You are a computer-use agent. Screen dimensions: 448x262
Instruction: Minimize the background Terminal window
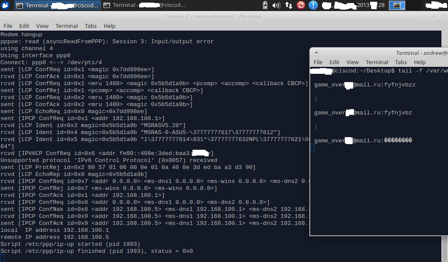(424, 17)
